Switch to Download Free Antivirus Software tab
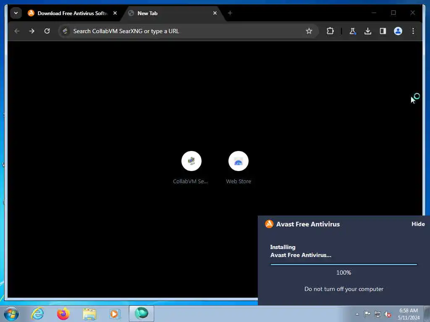 [x=73, y=13]
